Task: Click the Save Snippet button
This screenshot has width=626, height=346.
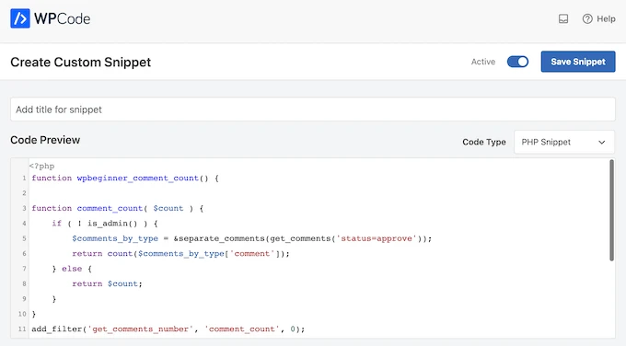Action: coord(578,62)
